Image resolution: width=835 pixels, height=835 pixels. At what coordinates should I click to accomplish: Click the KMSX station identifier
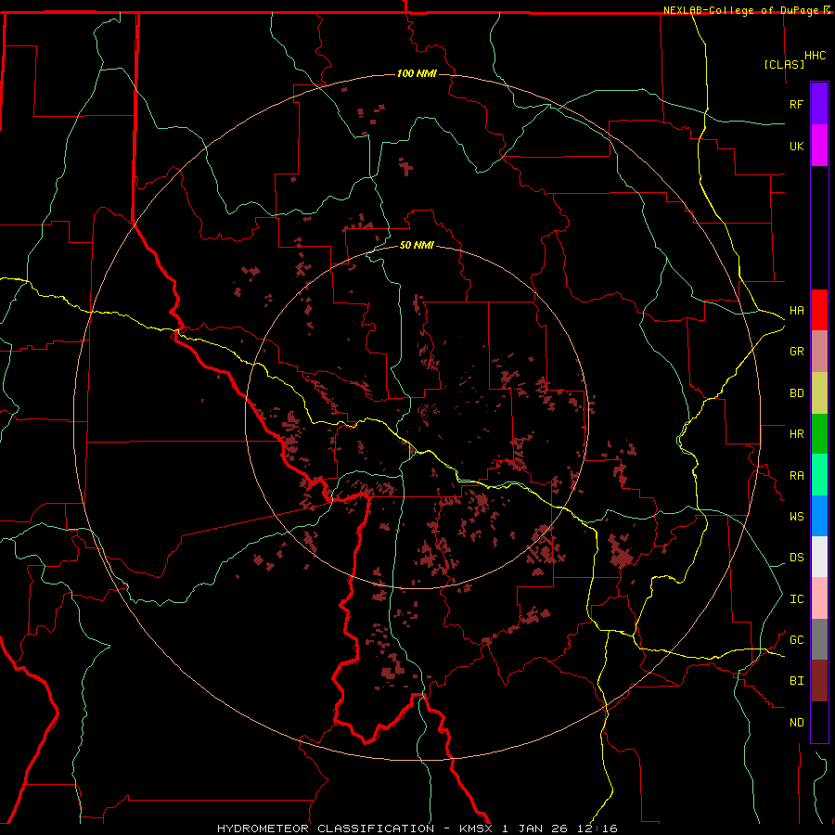(x=477, y=829)
